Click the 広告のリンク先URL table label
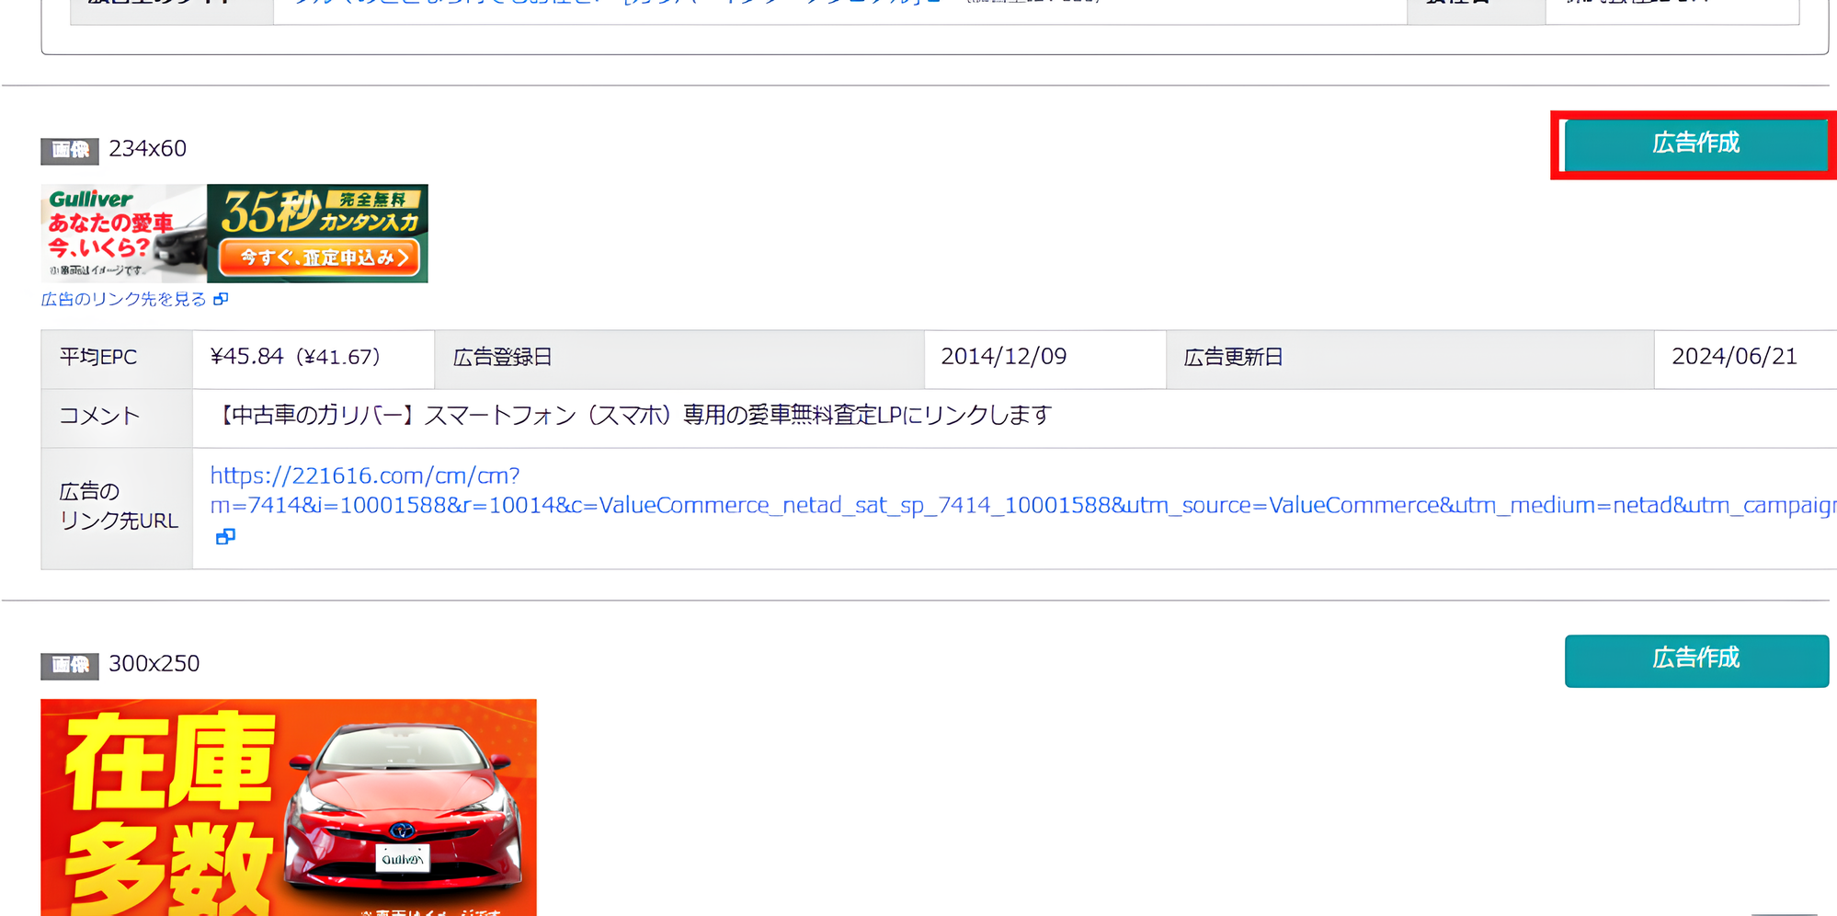The height and width of the screenshot is (916, 1837). click(x=116, y=506)
